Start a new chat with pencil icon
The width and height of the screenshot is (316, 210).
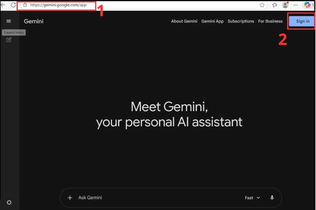click(x=9, y=40)
